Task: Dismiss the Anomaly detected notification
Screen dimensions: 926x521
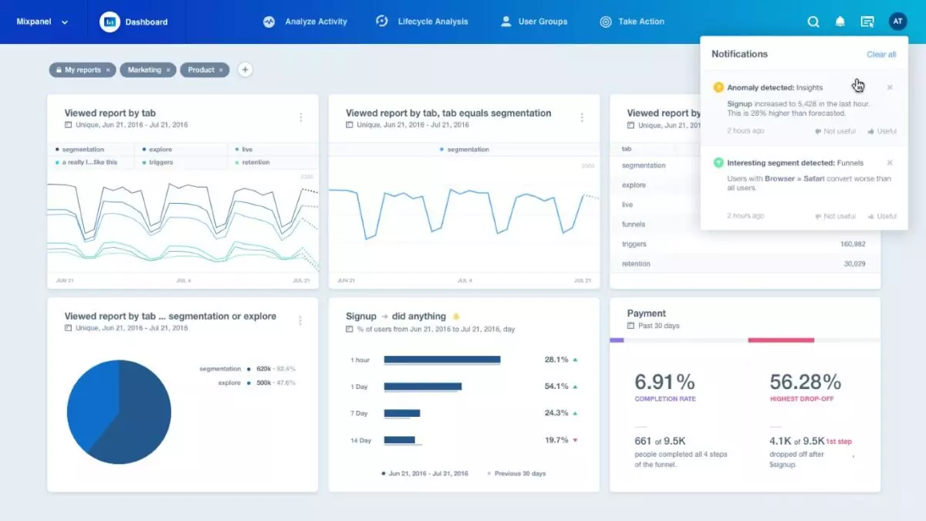Action: click(890, 87)
